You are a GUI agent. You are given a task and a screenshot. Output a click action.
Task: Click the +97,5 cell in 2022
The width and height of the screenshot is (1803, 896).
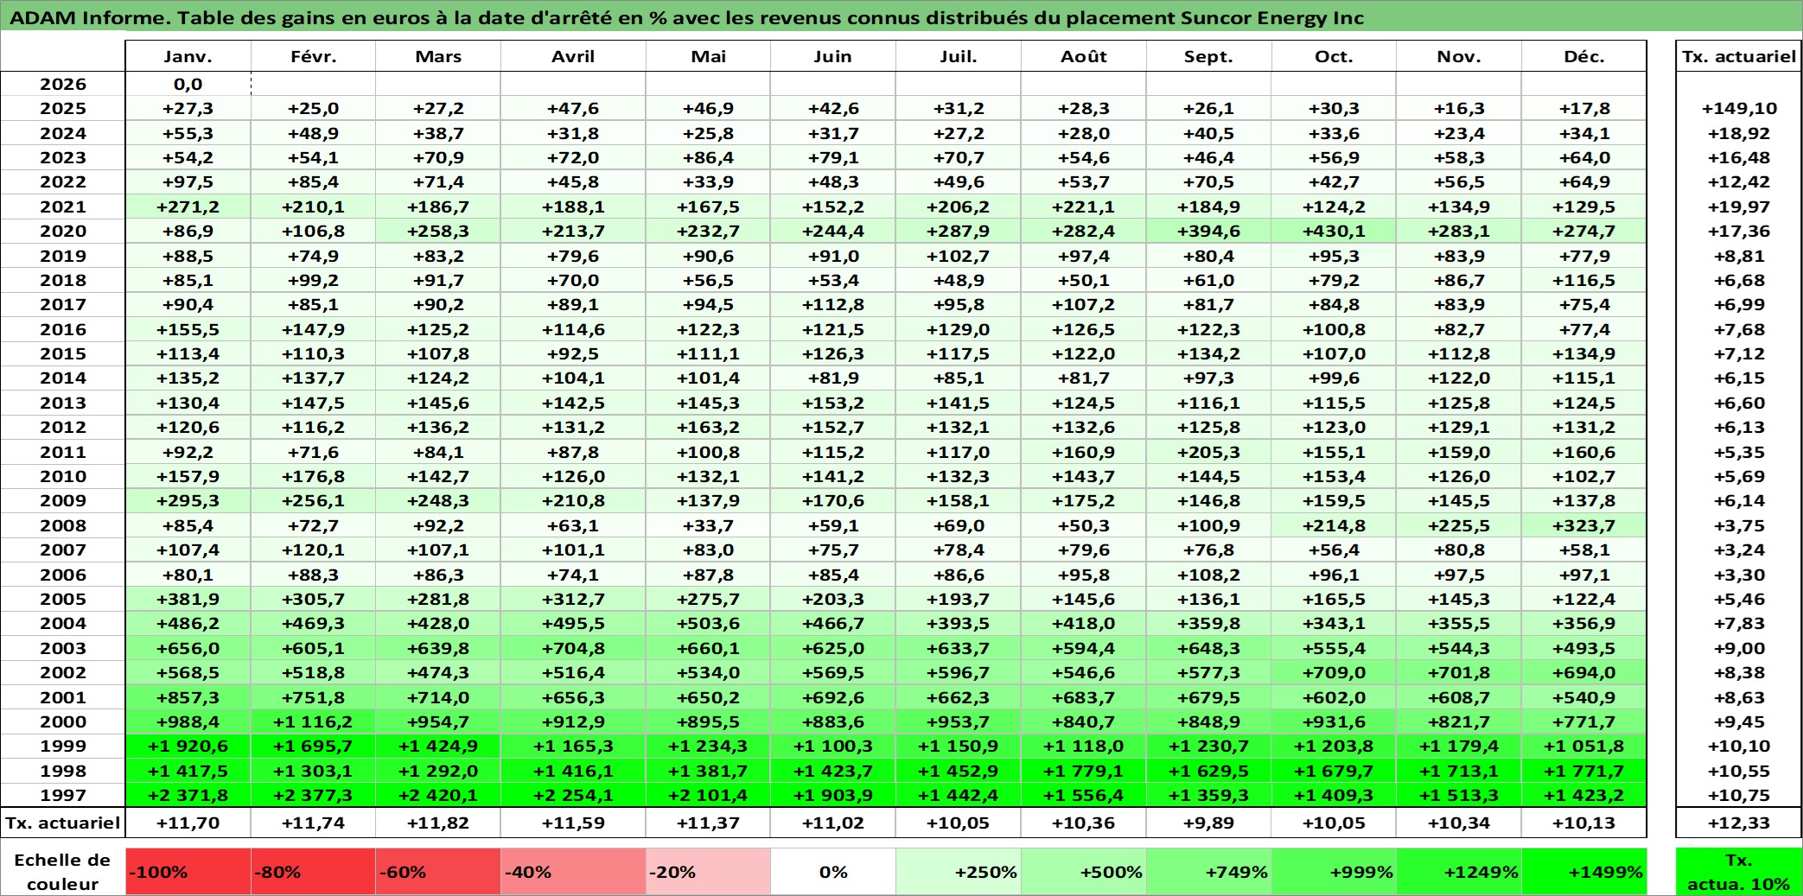(x=188, y=181)
